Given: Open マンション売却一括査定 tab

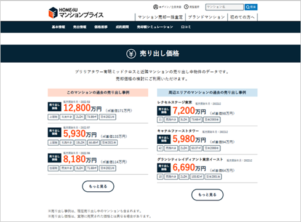Looking at the screenshot, I should pyautogui.click(x=160, y=17).
